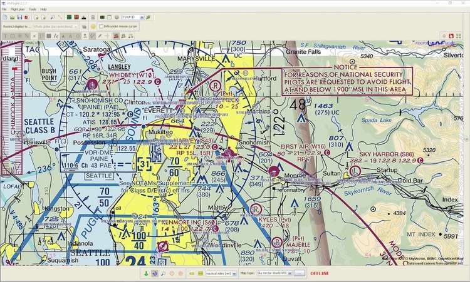Click the new document icon
The width and height of the screenshot is (470, 282).
tap(5, 18)
